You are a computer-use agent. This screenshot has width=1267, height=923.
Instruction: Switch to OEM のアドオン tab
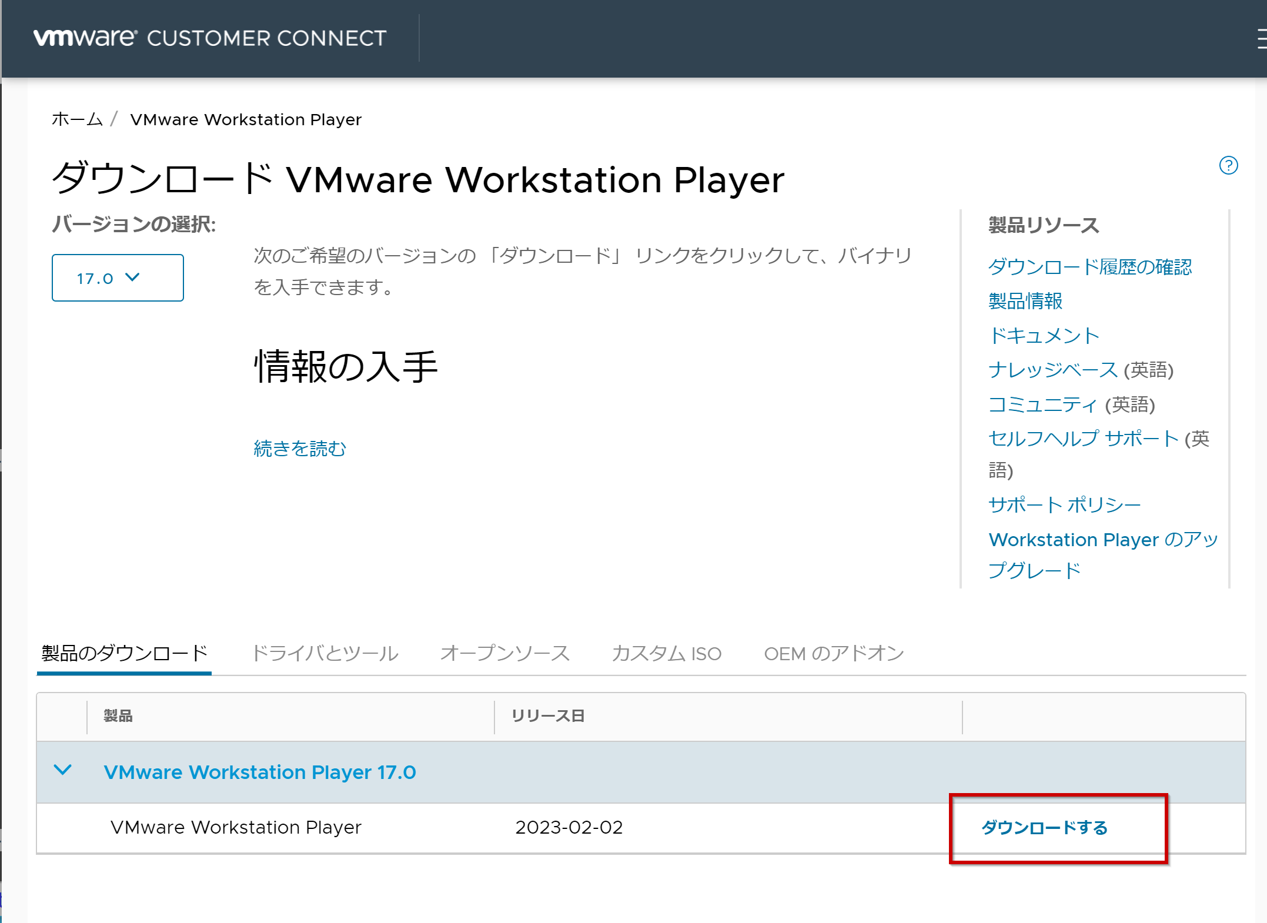point(834,653)
